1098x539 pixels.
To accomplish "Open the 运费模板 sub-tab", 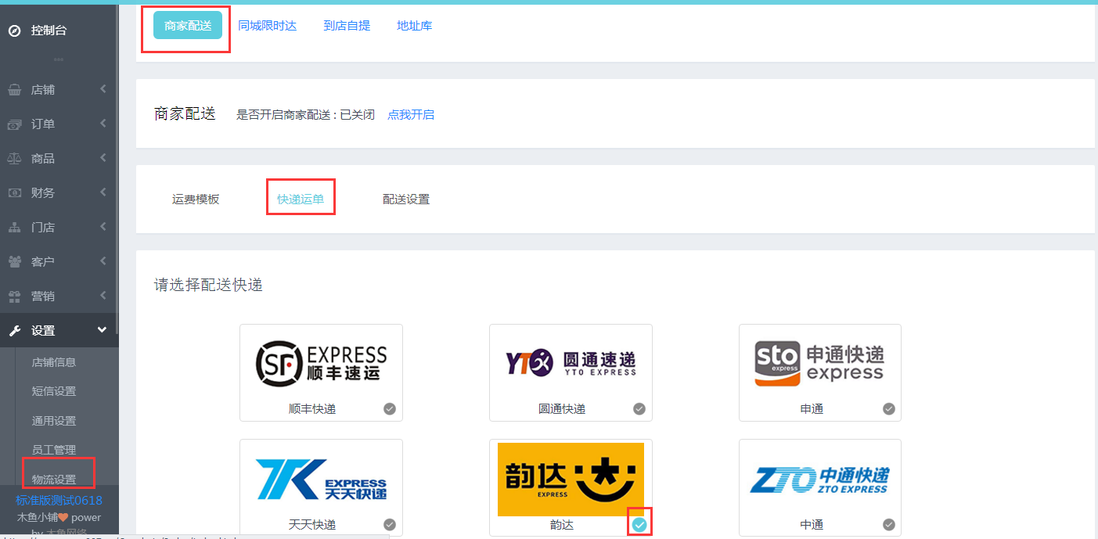I will tap(196, 199).
